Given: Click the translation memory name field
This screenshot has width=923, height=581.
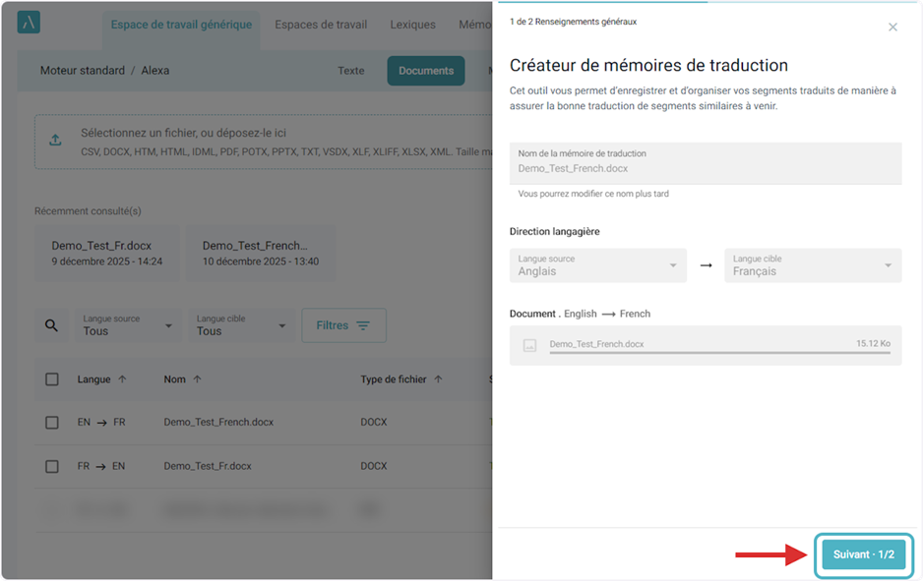Looking at the screenshot, I should tap(705, 163).
